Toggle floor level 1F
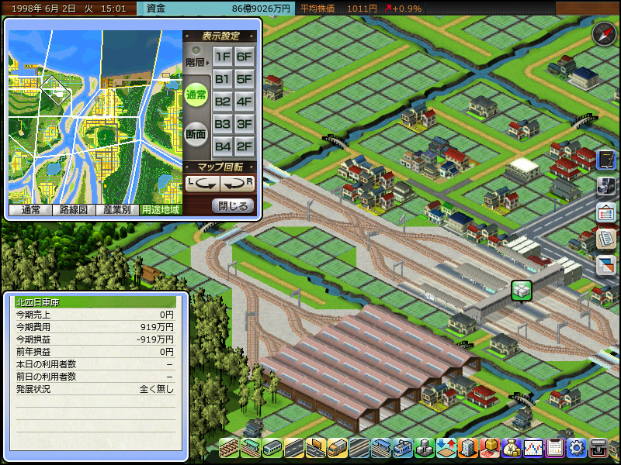The height and width of the screenshot is (465, 621). pyautogui.click(x=223, y=57)
